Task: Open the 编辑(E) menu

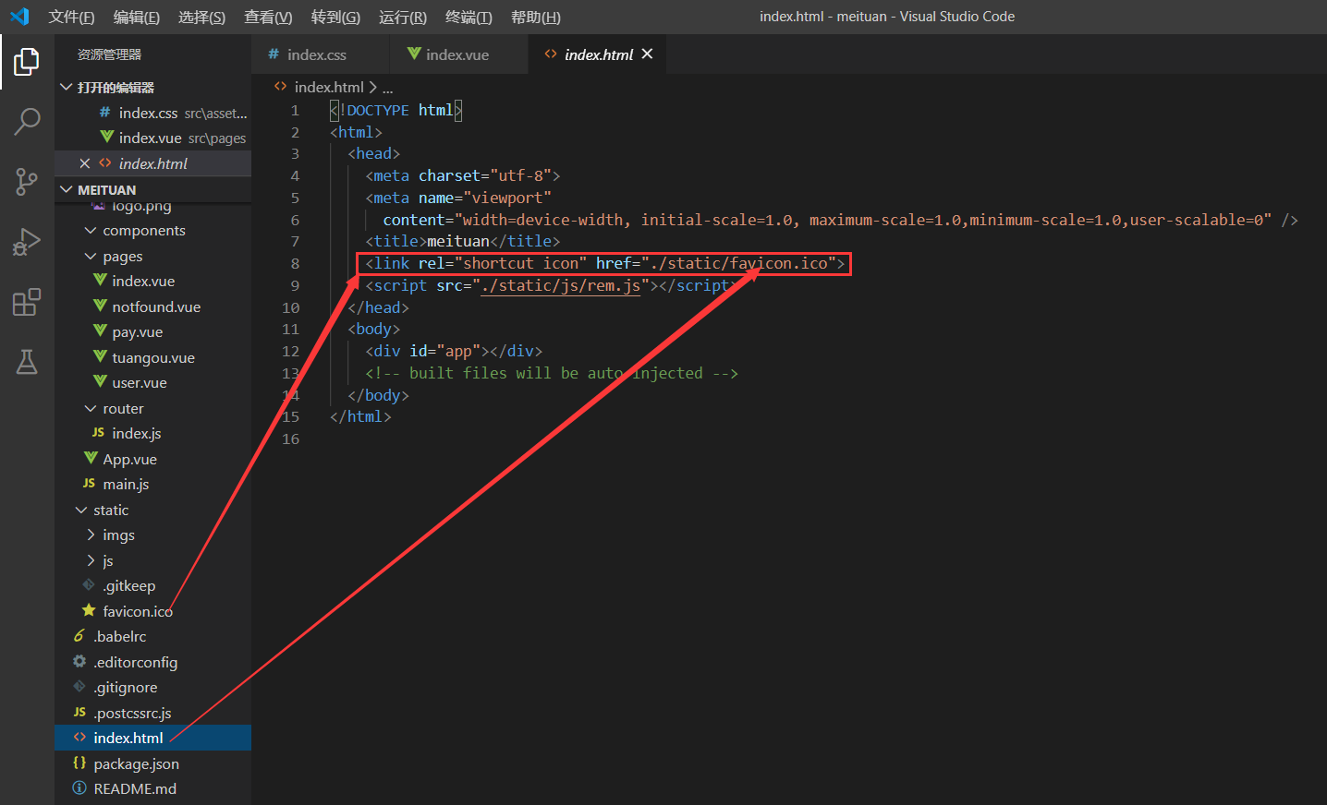Action: pyautogui.click(x=137, y=17)
